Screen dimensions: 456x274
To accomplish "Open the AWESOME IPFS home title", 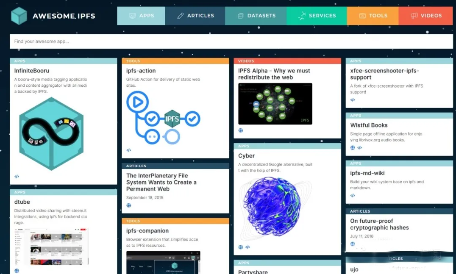I will (64, 16).
